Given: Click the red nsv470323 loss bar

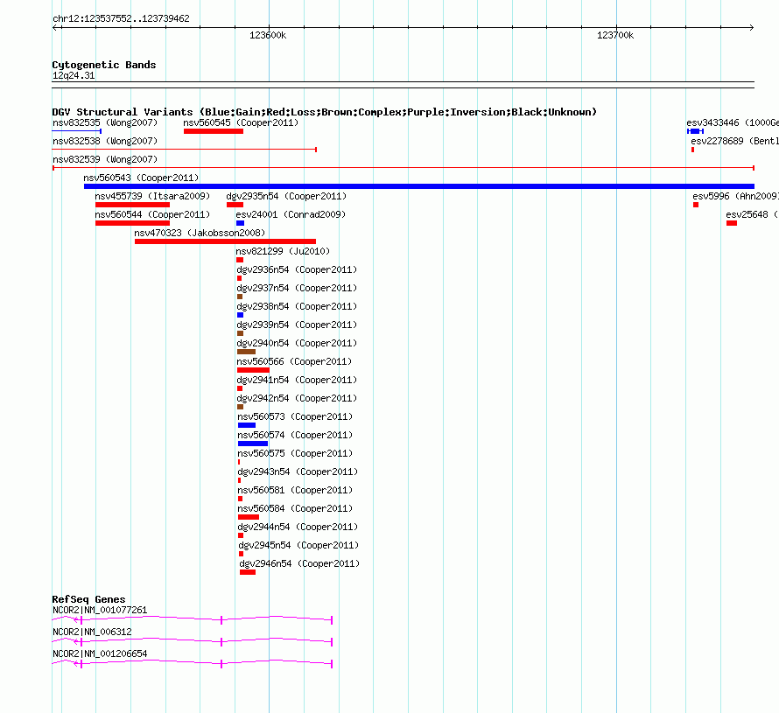Looking at the screenshot, I should (225, 241).
